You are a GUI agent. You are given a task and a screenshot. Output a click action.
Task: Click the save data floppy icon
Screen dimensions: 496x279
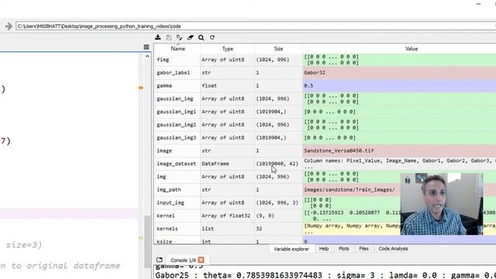click(x=169, y=37)
